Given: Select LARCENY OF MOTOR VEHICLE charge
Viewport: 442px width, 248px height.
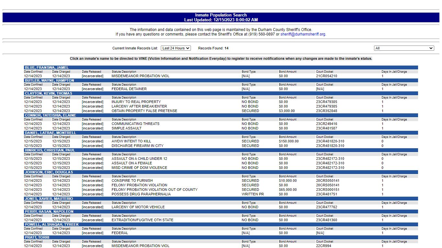Looking at the screenshot, I should 138,207.
